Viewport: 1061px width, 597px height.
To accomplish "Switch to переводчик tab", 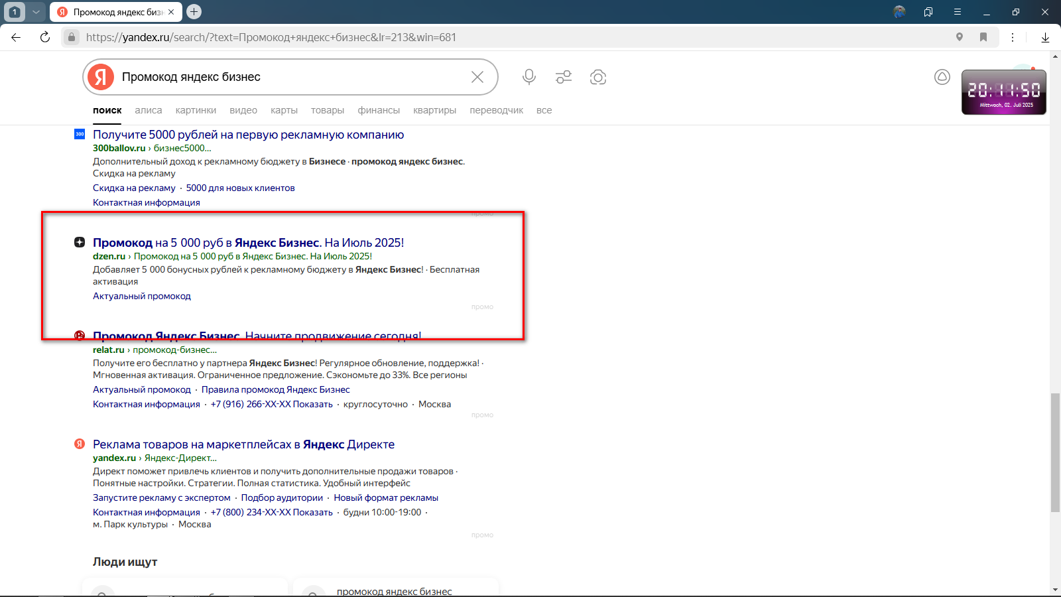I will 497,110.
